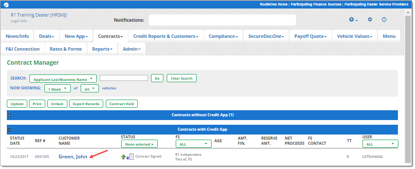Click the R1 Independent Test eC FS cell
The width and height of the screenshot is (415, 169).
coord(189,157)
